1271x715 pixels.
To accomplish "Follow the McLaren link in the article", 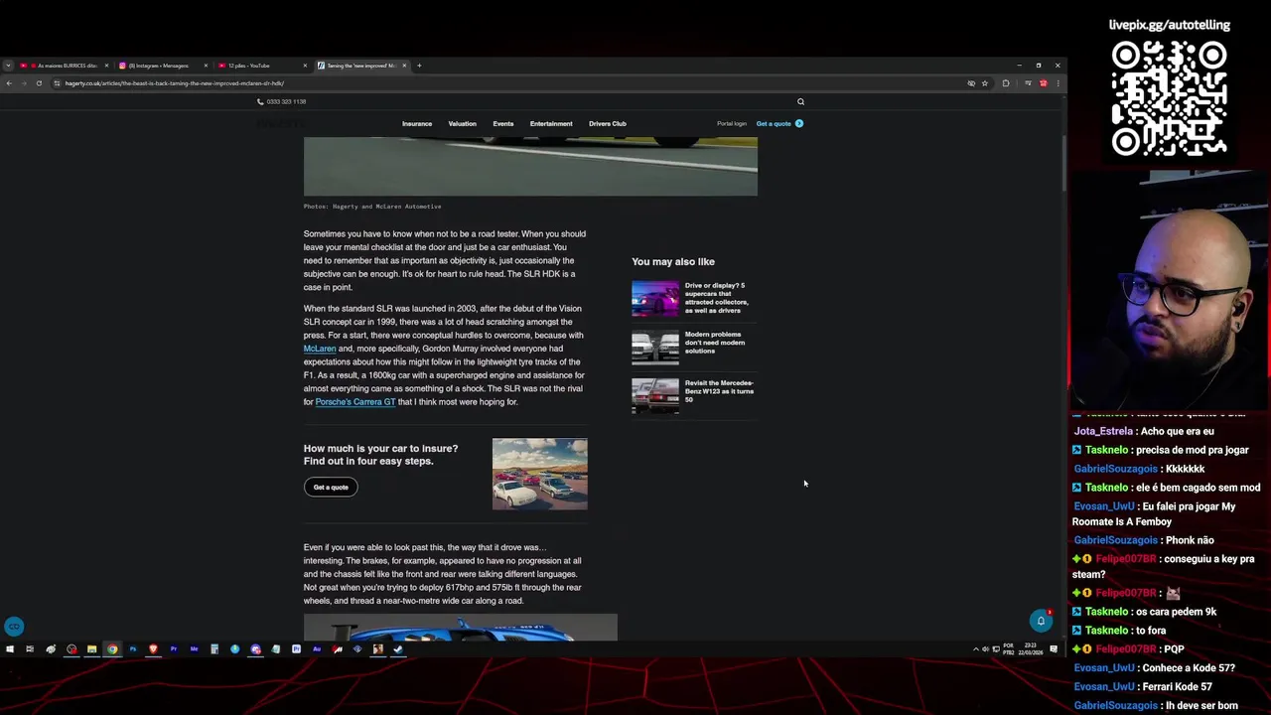I will tap(320, 349).
